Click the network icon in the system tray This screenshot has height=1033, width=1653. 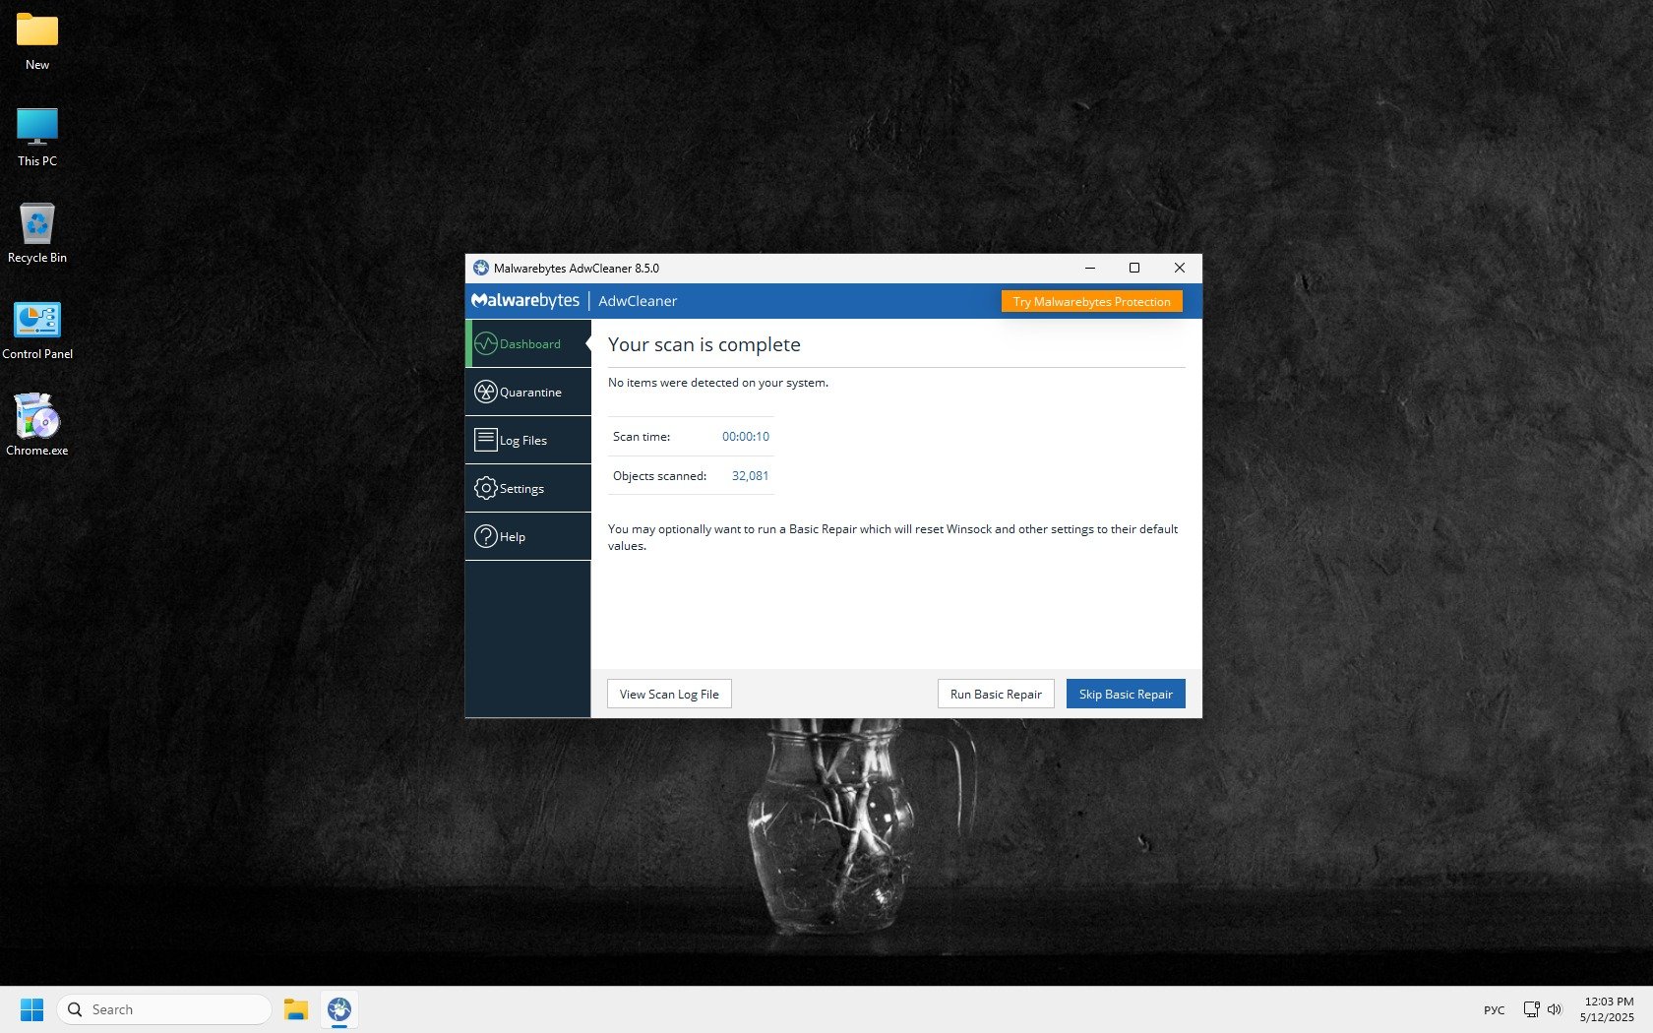(x=1531, y=1009)
